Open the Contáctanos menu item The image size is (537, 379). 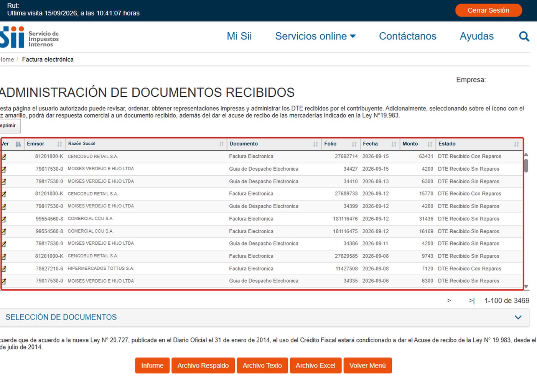pos(408,36)
